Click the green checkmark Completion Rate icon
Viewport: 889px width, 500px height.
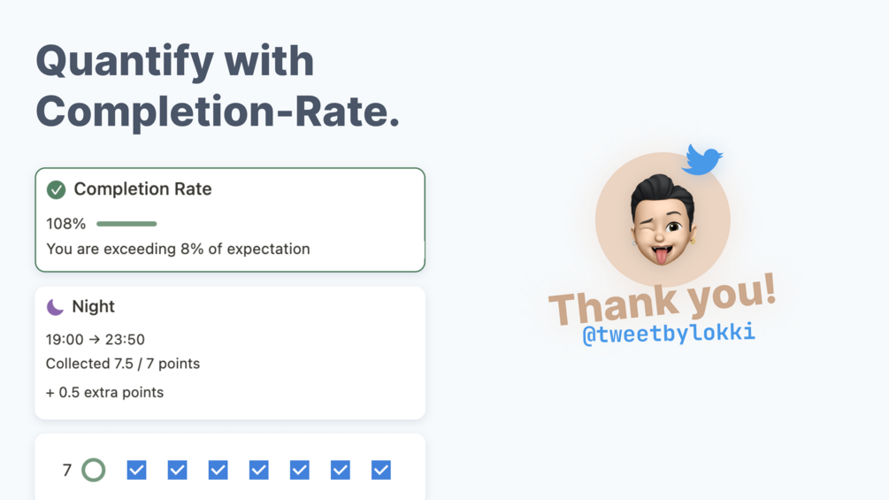pyautogui.click(x=56, y=190)
